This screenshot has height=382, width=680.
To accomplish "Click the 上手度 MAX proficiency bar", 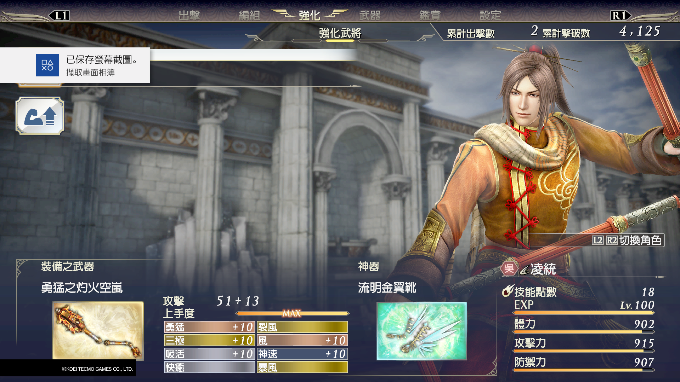I will (x=292, y=313).
